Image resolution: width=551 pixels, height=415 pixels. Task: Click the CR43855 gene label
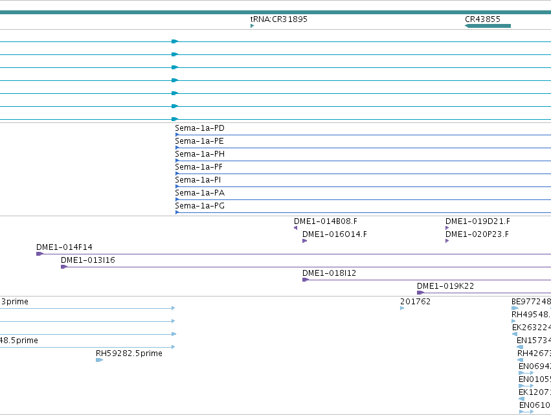(482, 19)
